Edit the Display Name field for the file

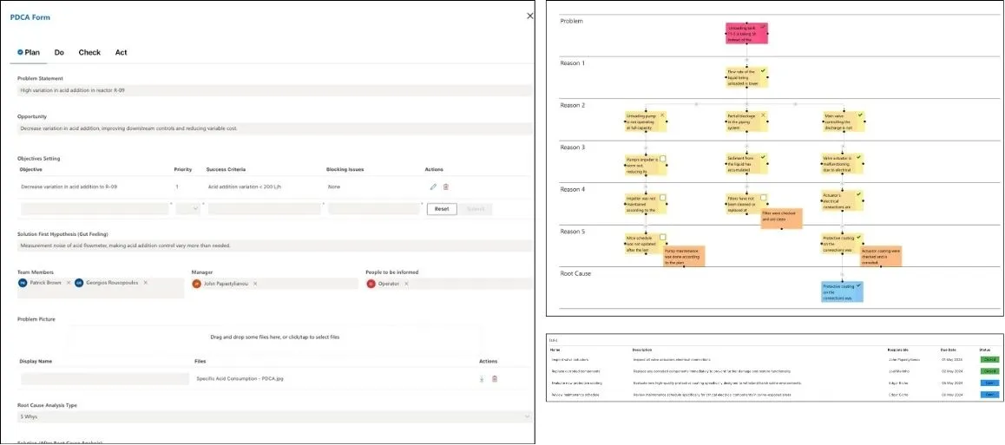pos(105,379)
